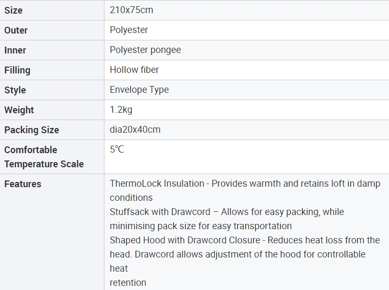The width and height of the screenshot is (389, 290).
Task: Select the 1.2kg weight value
Action: [122, 110]
